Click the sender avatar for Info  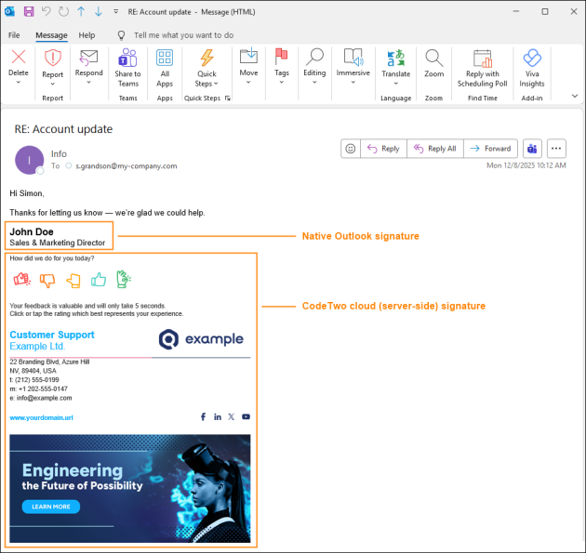(29, 160)
